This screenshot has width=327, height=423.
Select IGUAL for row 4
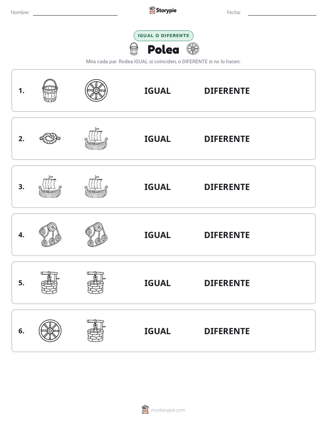point(157,235)
